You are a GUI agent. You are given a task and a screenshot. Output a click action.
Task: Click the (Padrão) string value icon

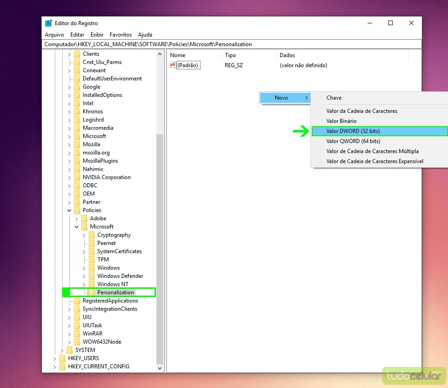coord(173,65)
